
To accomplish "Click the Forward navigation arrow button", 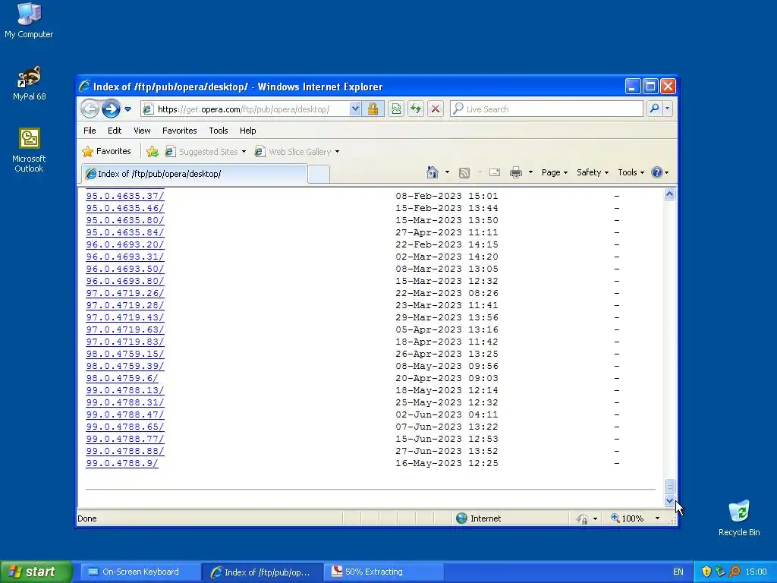I will pyautogui.click(x=111, y=109).
